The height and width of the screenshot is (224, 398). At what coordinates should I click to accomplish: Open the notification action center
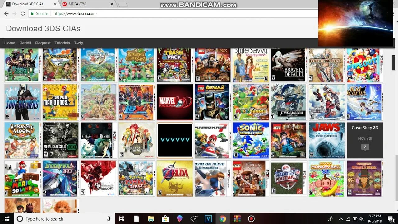pos(391,219)
